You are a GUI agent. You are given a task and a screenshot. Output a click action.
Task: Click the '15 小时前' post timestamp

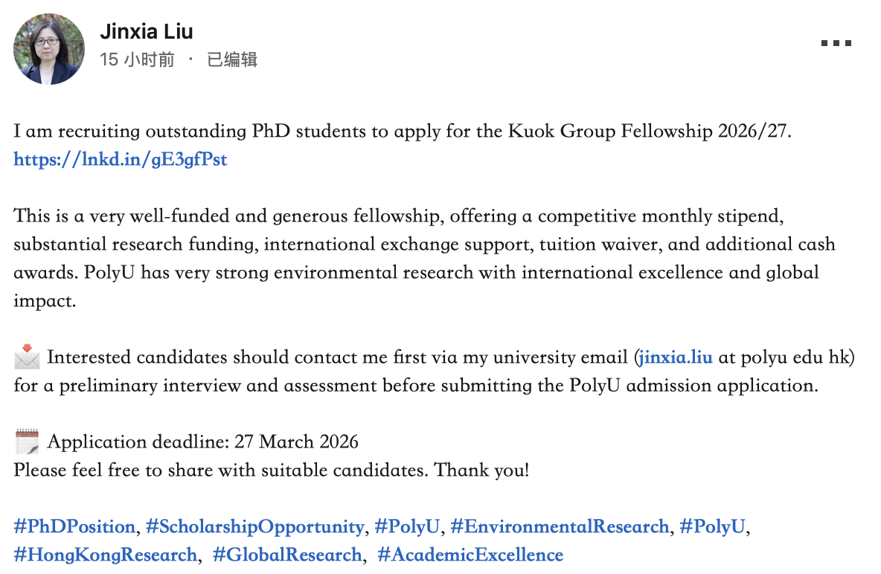(x=137, y=59)
